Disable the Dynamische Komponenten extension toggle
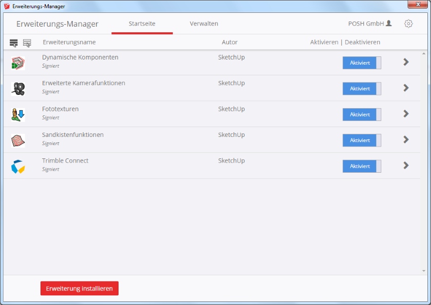 [x=361, y=63]
